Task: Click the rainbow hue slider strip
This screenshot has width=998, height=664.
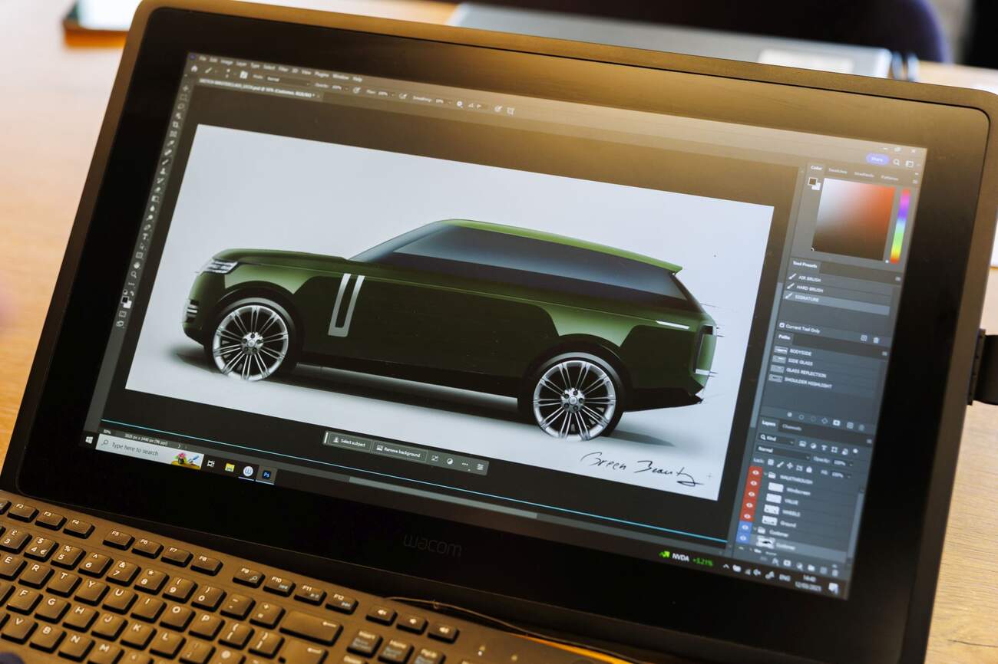Action: 899,226
